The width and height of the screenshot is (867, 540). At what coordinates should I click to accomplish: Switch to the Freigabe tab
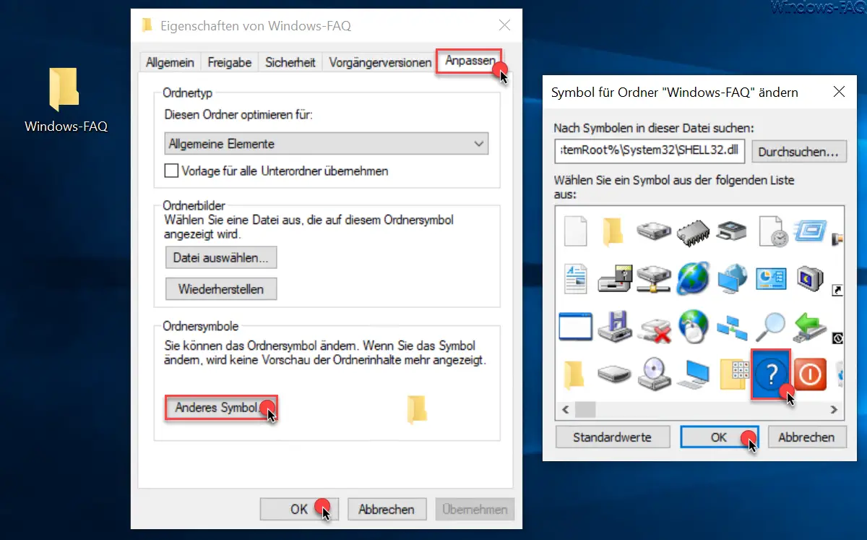coord(230,62)
